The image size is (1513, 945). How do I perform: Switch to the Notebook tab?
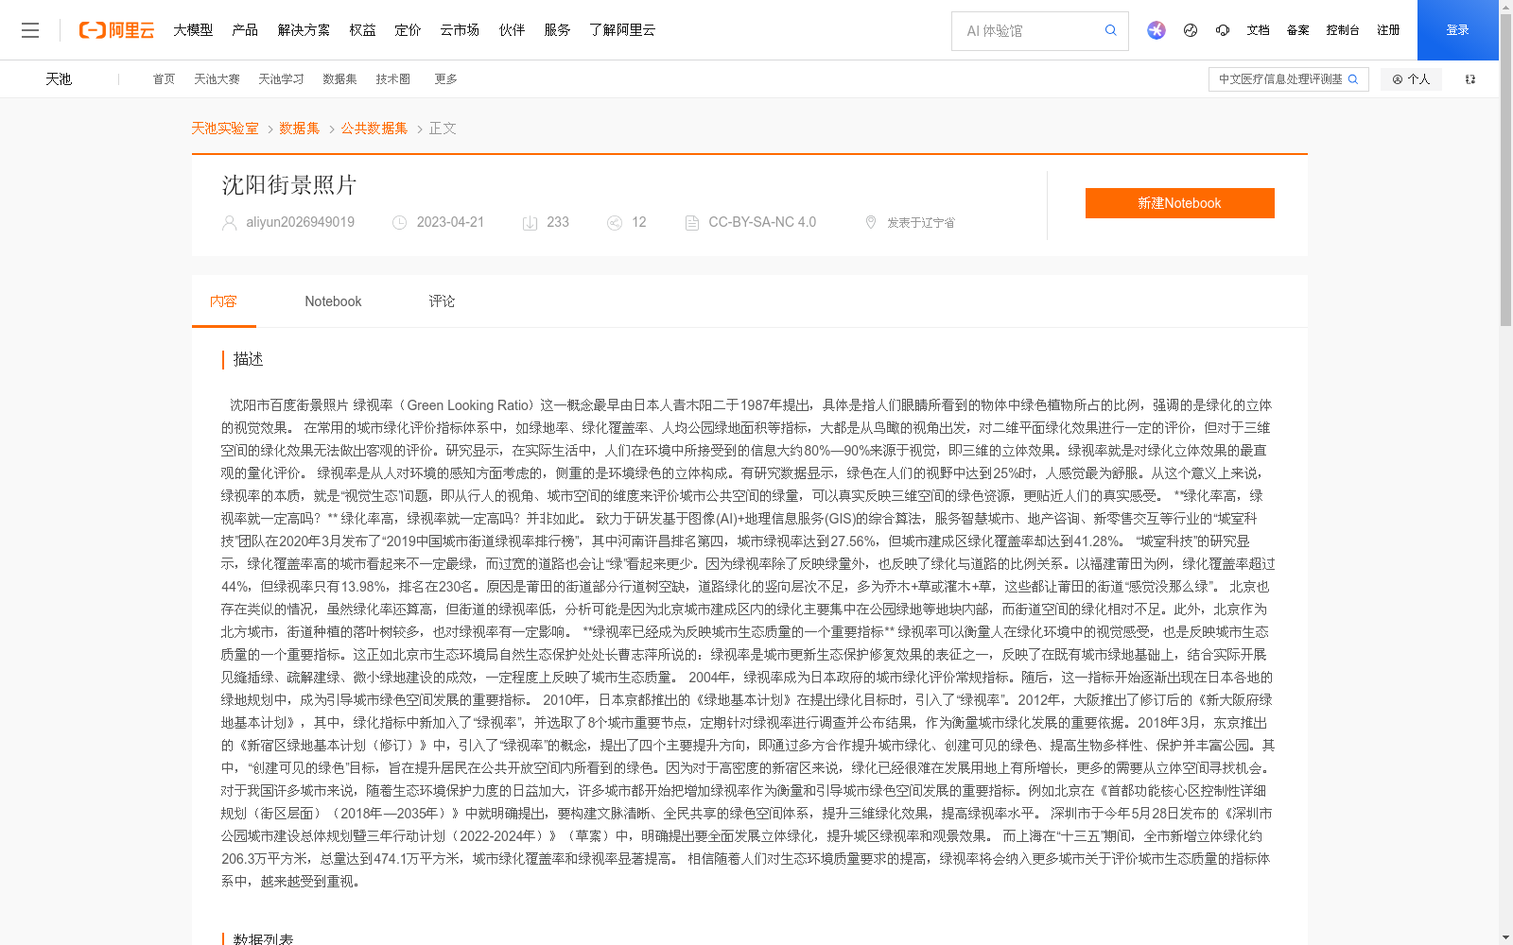click(x=333, y=301)
